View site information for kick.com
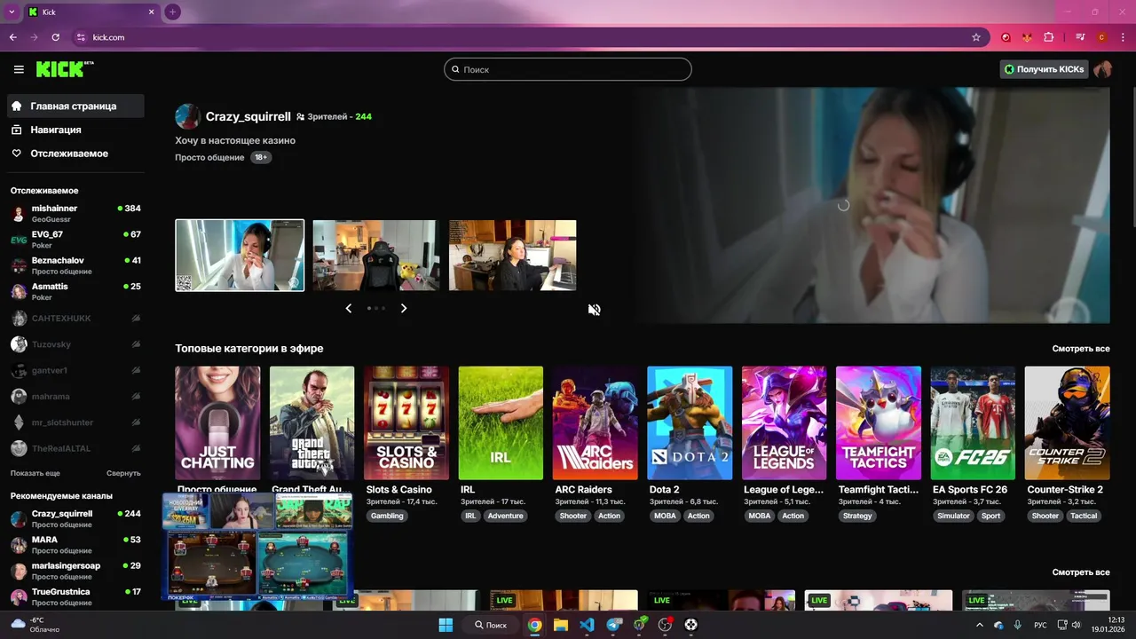Viewport: 1136px width, 639px height. 81,37
